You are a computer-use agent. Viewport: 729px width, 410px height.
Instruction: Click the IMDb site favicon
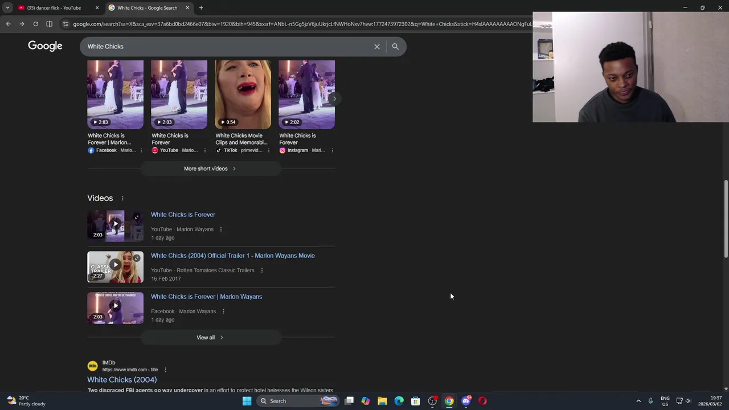[x=92, y=366]
